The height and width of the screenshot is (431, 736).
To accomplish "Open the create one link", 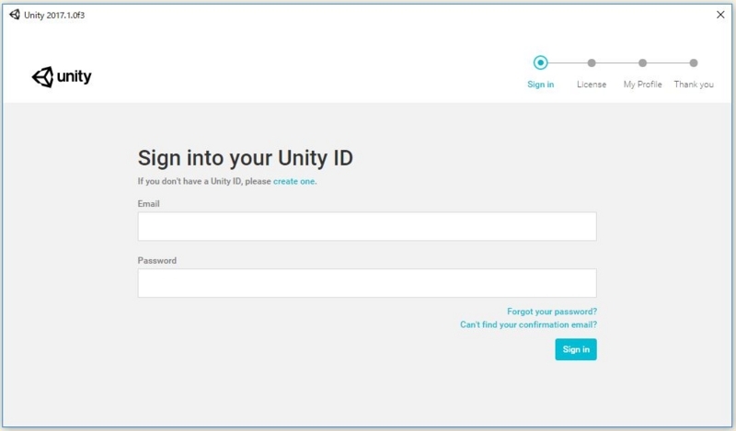I will tap(294, 182).
